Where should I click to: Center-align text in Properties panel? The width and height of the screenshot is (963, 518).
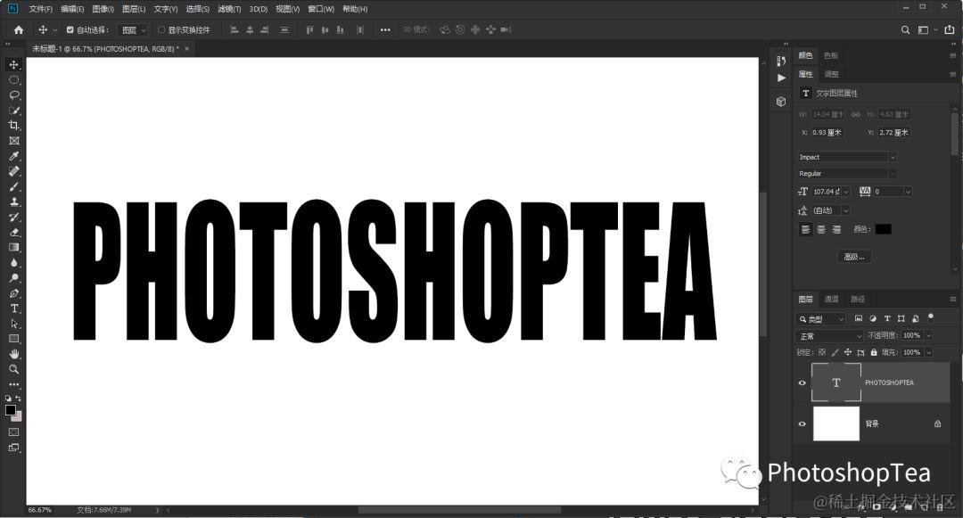[x=821, y=229]
